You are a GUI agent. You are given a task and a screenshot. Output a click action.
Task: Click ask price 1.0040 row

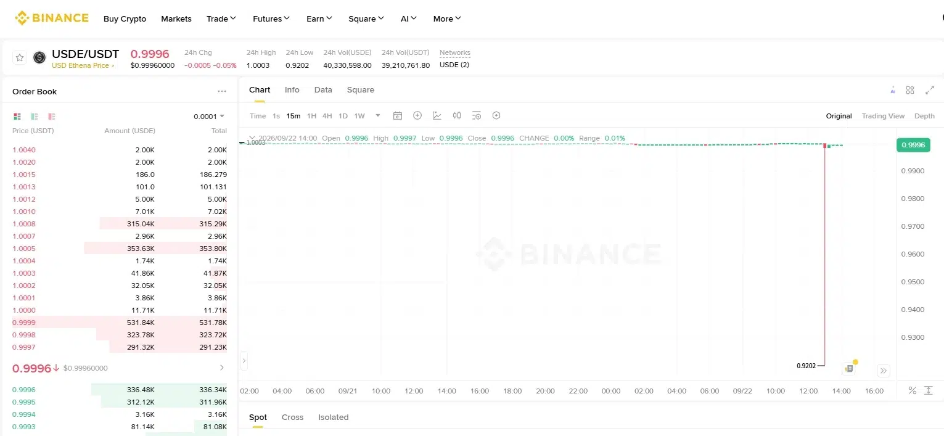pos(120,150)
